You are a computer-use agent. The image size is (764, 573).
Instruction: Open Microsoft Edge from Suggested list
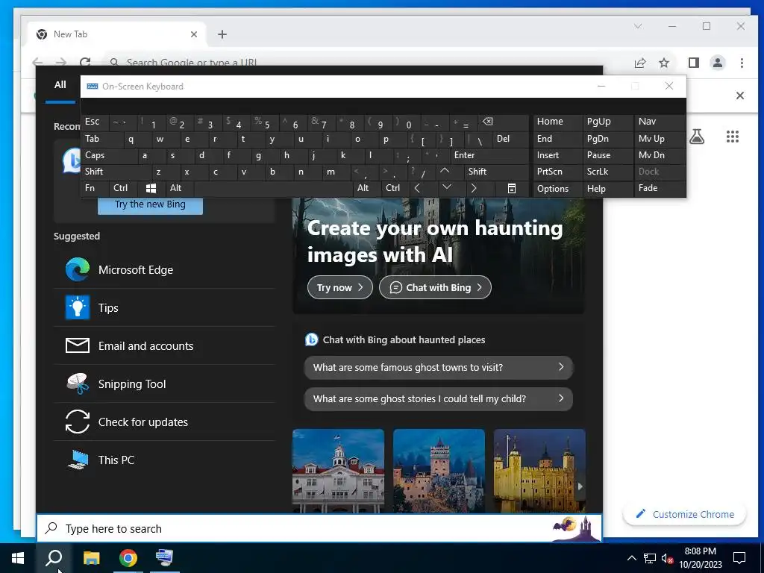(x=164, y=270)
